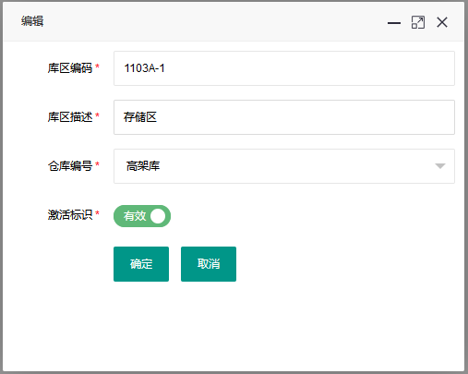Minimize the 编辑 dialog
Viewport: 468px width, 374px height.
[x=394, y=23]
